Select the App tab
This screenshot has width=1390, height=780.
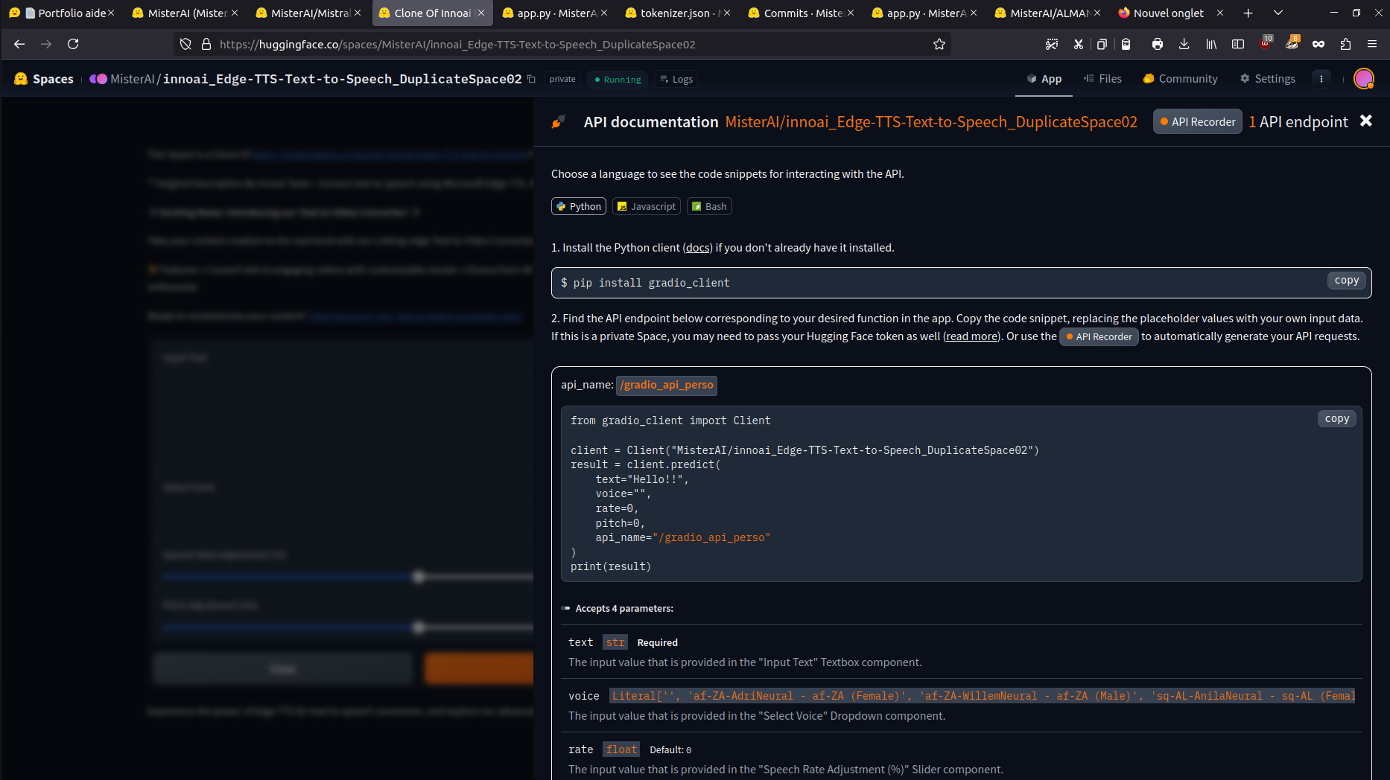pyautogui.click(x=1044, y=78)
